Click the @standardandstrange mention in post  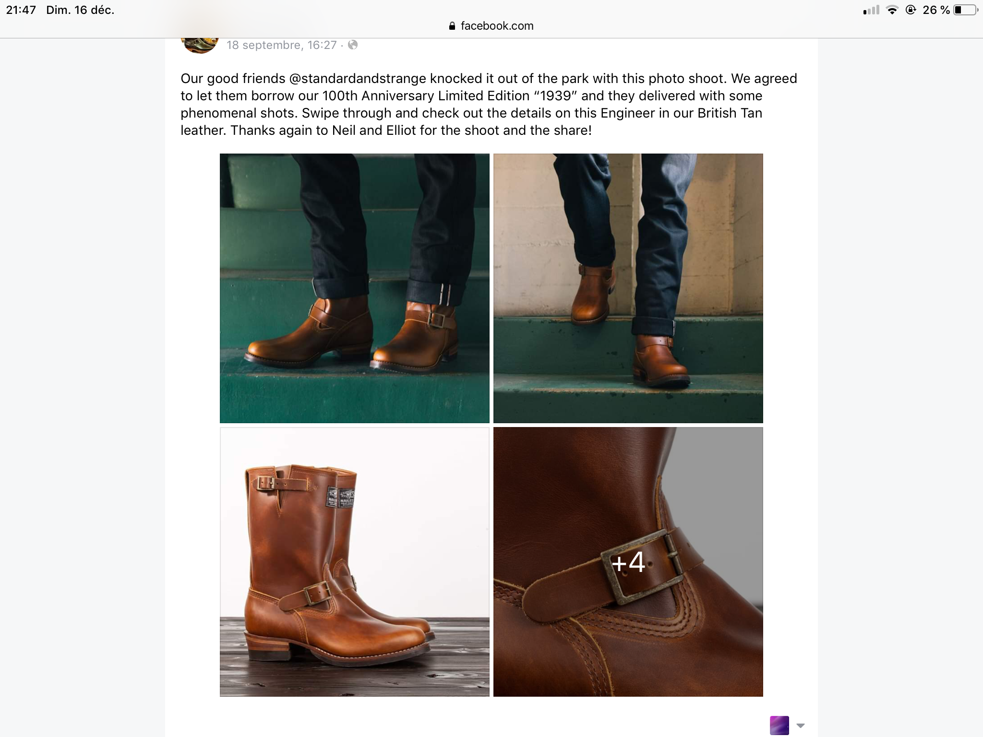[x=357, y=78]
